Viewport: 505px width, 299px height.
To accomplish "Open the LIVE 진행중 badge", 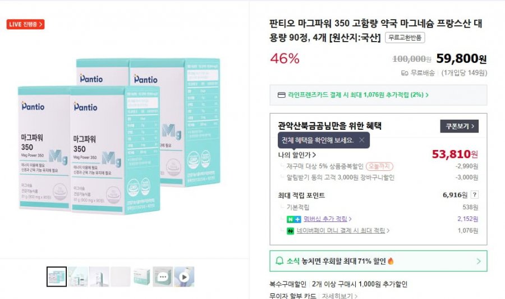I will [25, 24].
